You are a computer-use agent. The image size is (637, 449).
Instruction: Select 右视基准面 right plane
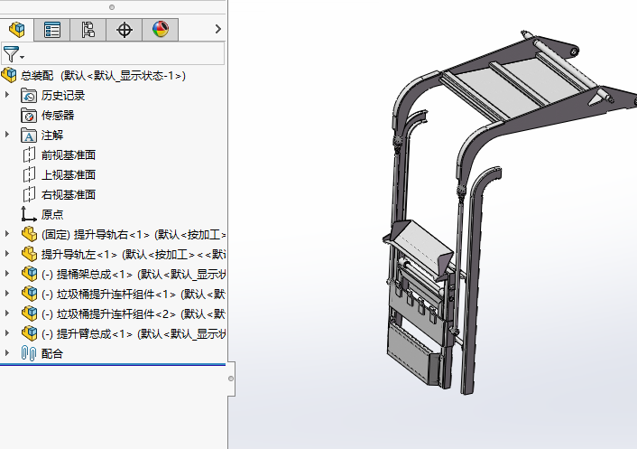pos(69,195)
